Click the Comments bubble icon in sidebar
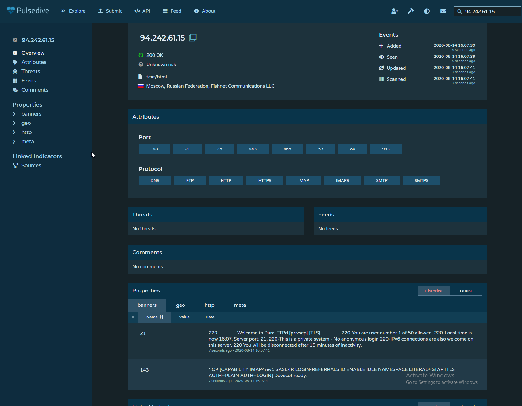Image resolution: width=522 pixels, height=406 pixels. 15,90
